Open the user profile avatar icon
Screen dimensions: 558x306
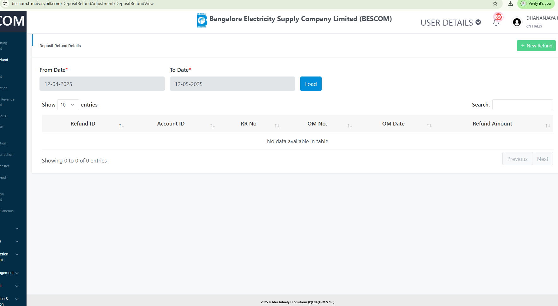pos(517,22)
